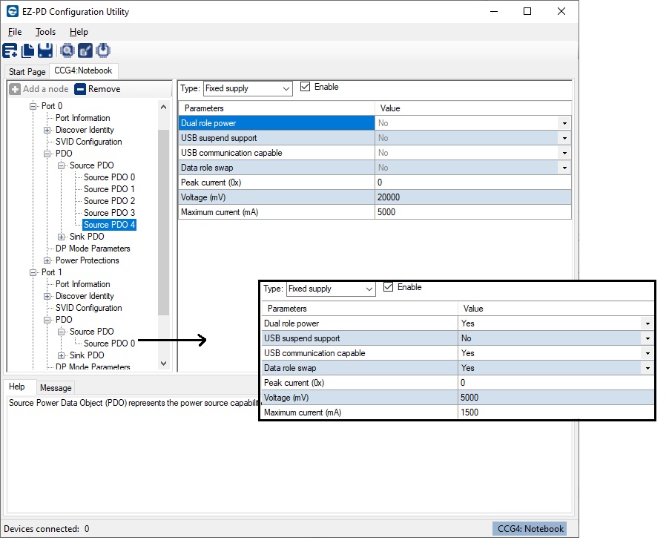Switch to the Message tab
Viewport: 669px width, 549px height.
[x=56, y=388]
